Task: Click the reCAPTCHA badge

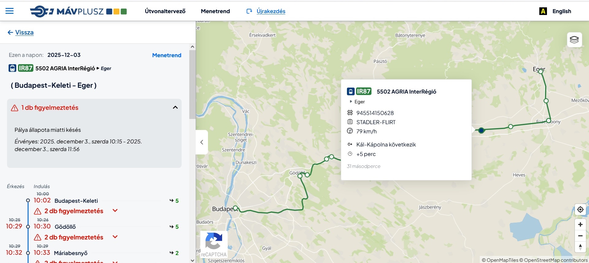Action: point(214,245)
